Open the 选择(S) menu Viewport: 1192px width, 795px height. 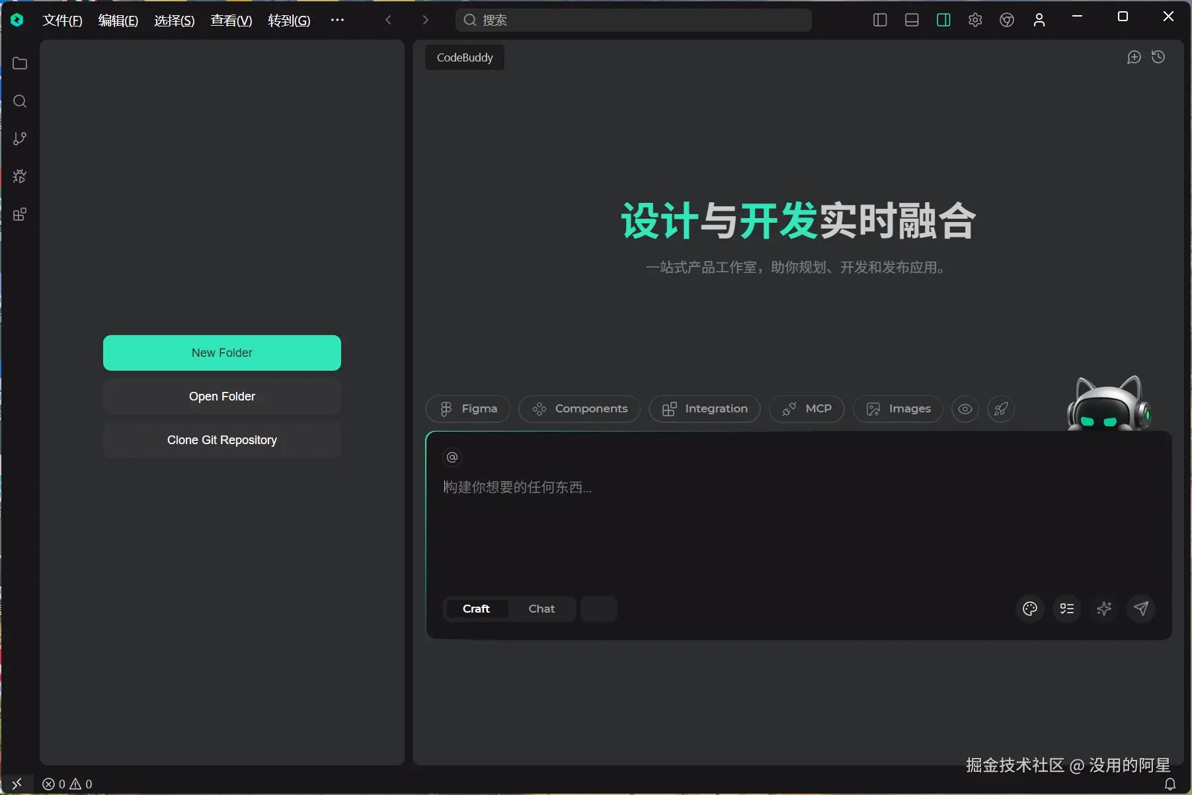[x=175, y=20]
